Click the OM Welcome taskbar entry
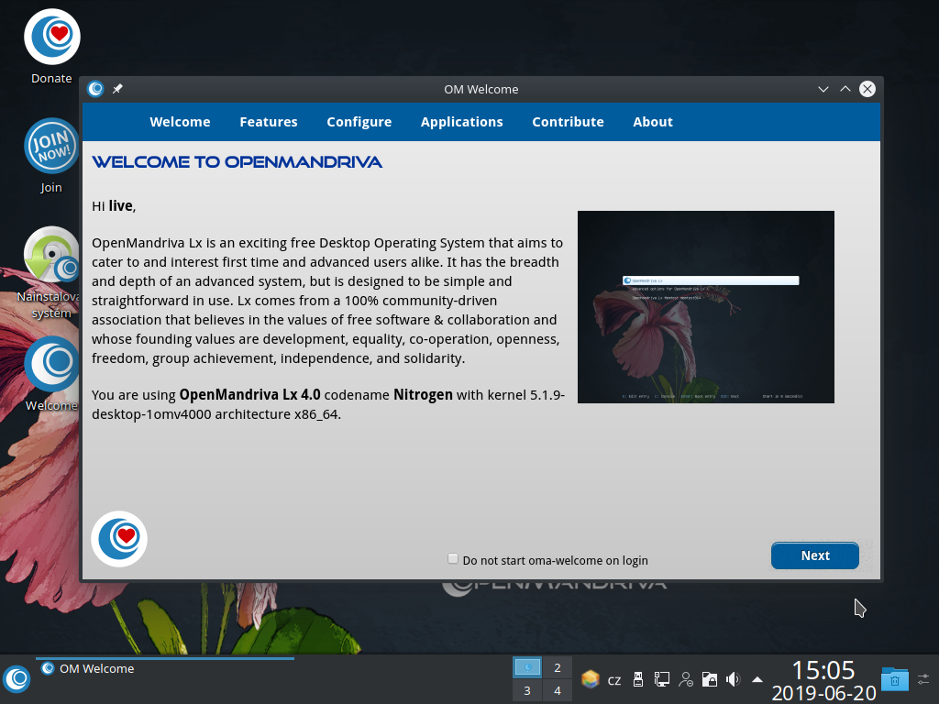The height and width of the screenshot is (704, 939). (x=165, y=668)
